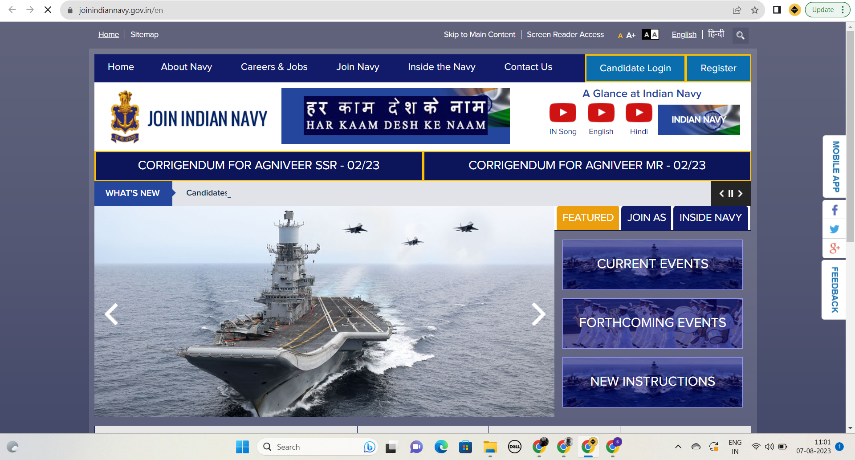This screenshot has height=460, width=855.
Task: Open the FORTHCOMING EVENTS tile
Action: [x=652, y=323]
